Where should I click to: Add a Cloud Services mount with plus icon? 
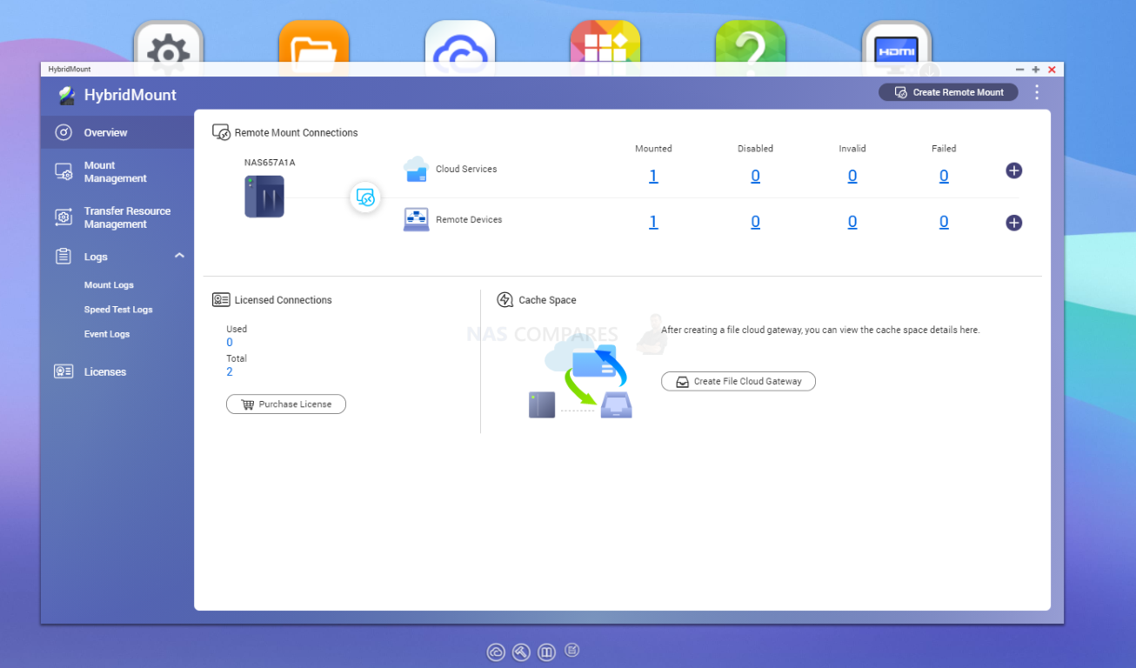pos(1013,170)
